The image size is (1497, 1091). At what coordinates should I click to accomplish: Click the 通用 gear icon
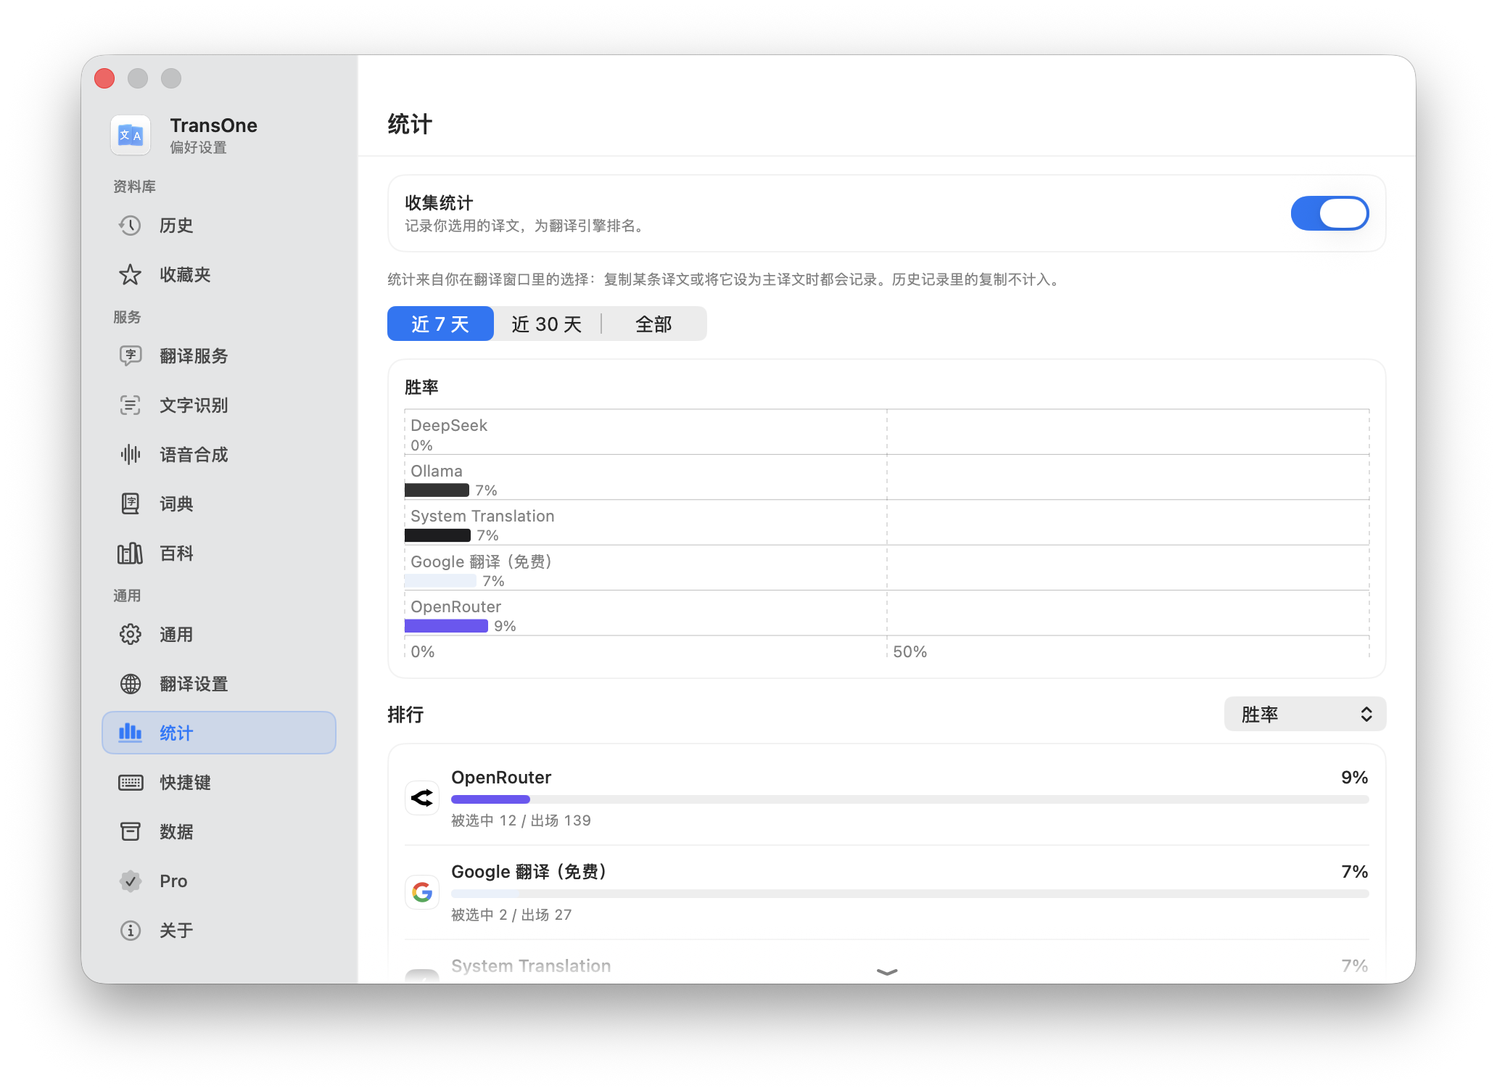[131, 635]
